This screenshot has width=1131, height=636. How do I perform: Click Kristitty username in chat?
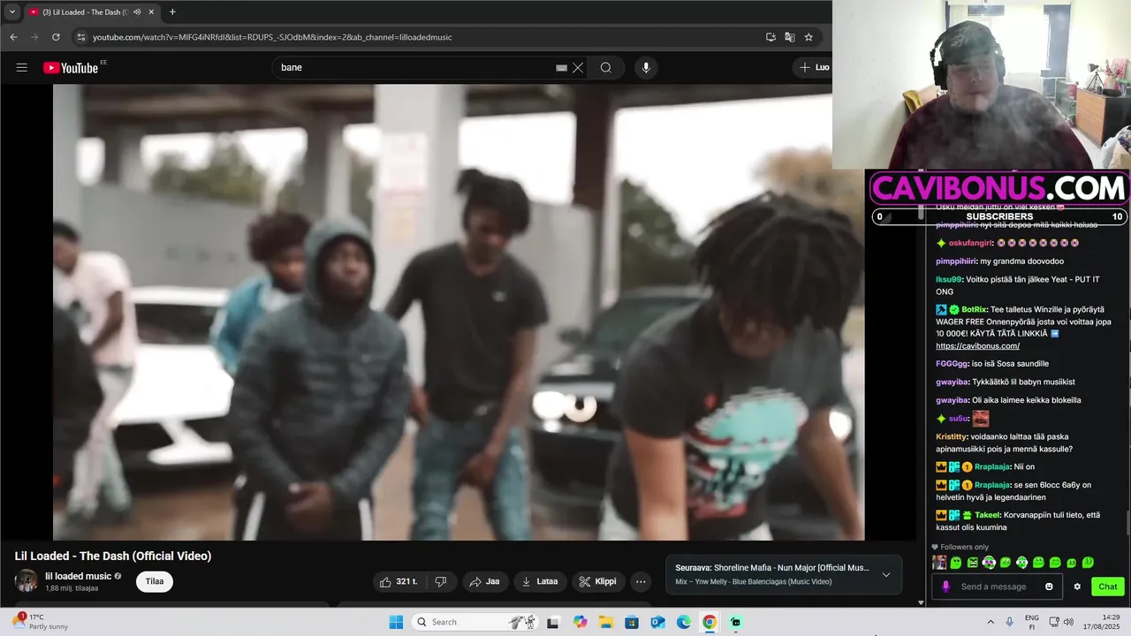click(951, 436)
